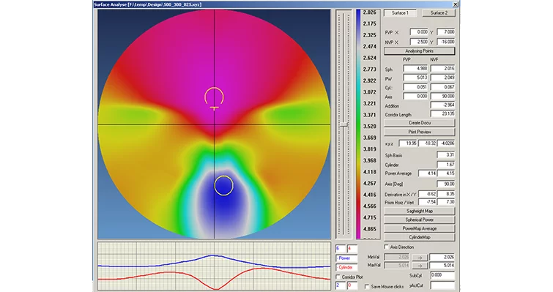Show the PowerMap Average view
The height and width of the screenshot is (292, 553).
coord(420,228)
